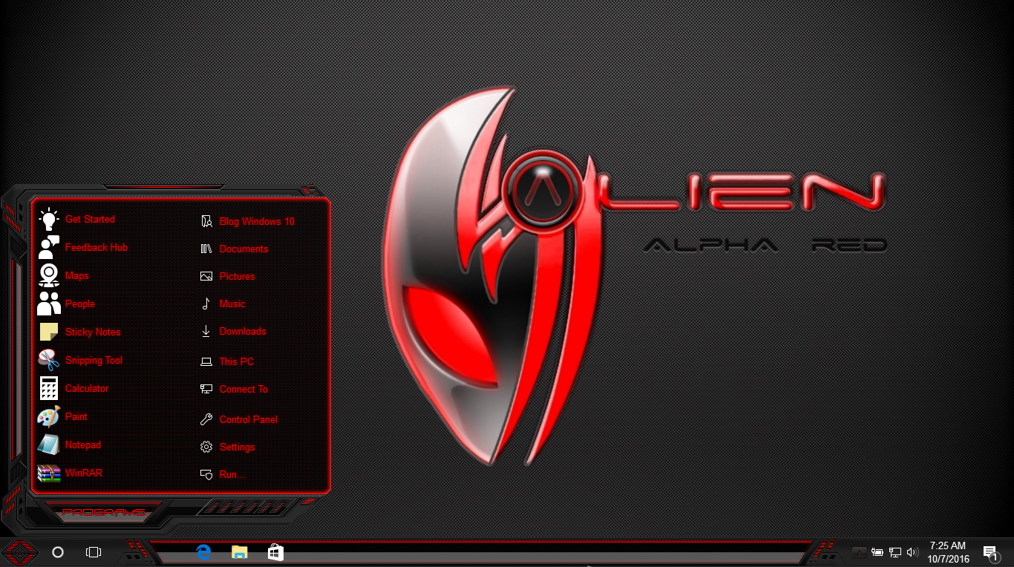The height and width of the screenshot is (567, 1014).
Task: Select the Snipping Tool in the start menu
Action: click(x=94, y=360)
